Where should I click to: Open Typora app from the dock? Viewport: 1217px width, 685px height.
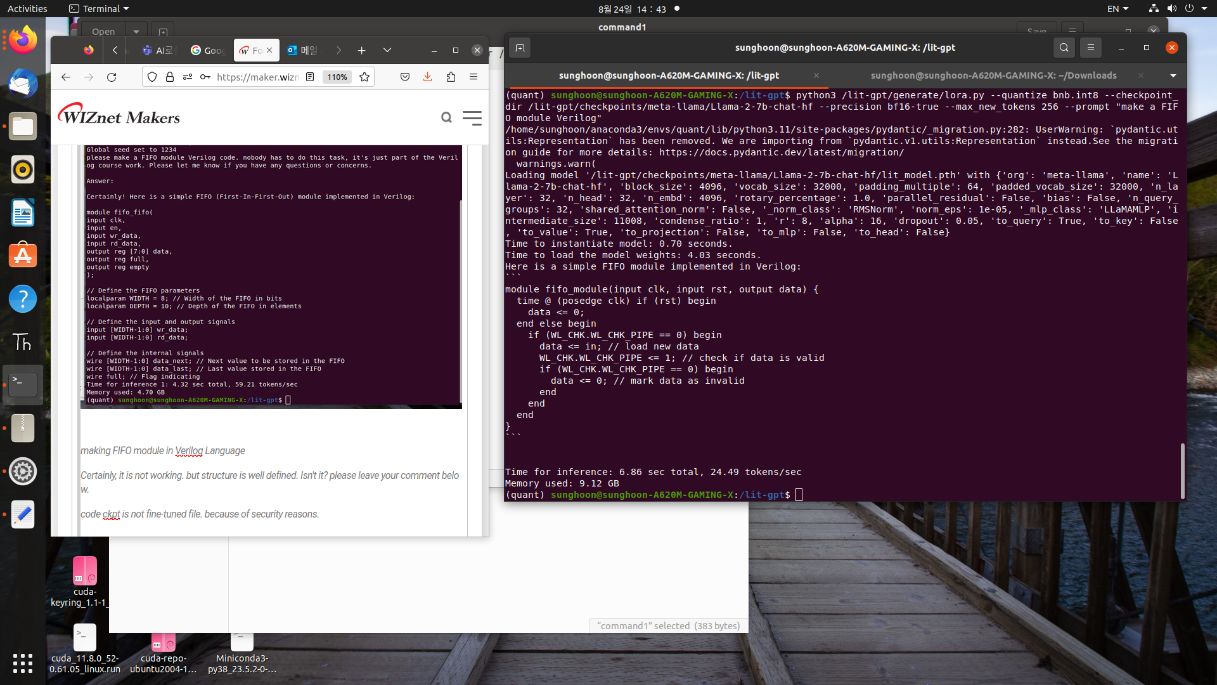23,342
